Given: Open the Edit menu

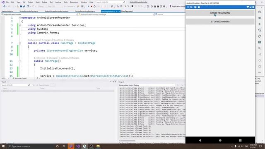Looking at the screenshot, I should pyautogui.click(x=13, y=2).
